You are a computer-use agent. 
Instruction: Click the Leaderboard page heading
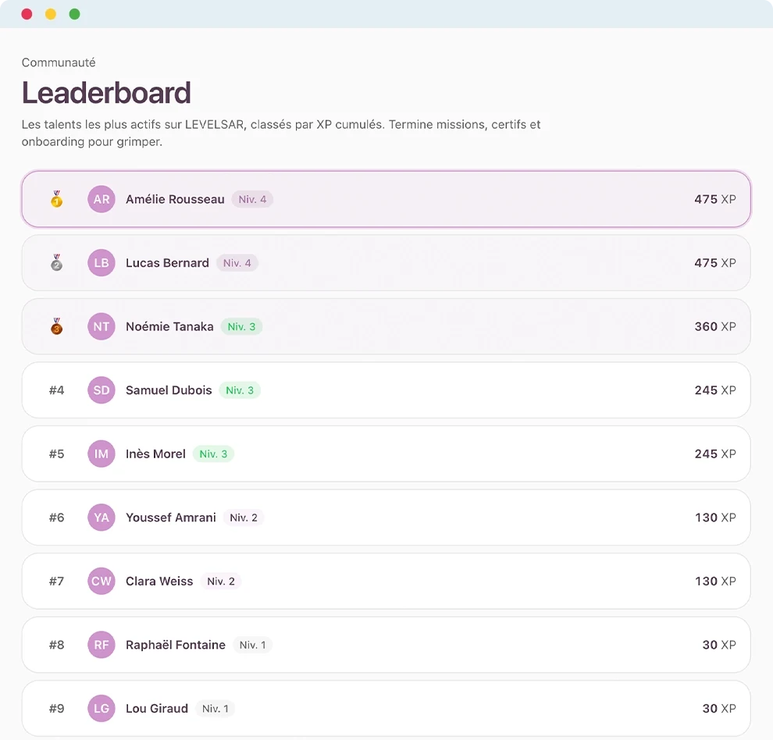tap(106, 93)
